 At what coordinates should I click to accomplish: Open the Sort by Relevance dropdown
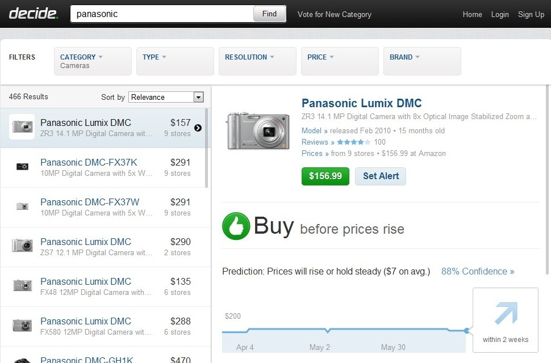(166, 97)
